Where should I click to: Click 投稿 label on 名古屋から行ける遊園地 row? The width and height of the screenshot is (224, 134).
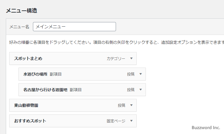tap(131, 90)
